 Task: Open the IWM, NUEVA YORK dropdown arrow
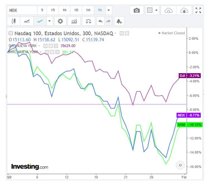(x=41, y=52)
